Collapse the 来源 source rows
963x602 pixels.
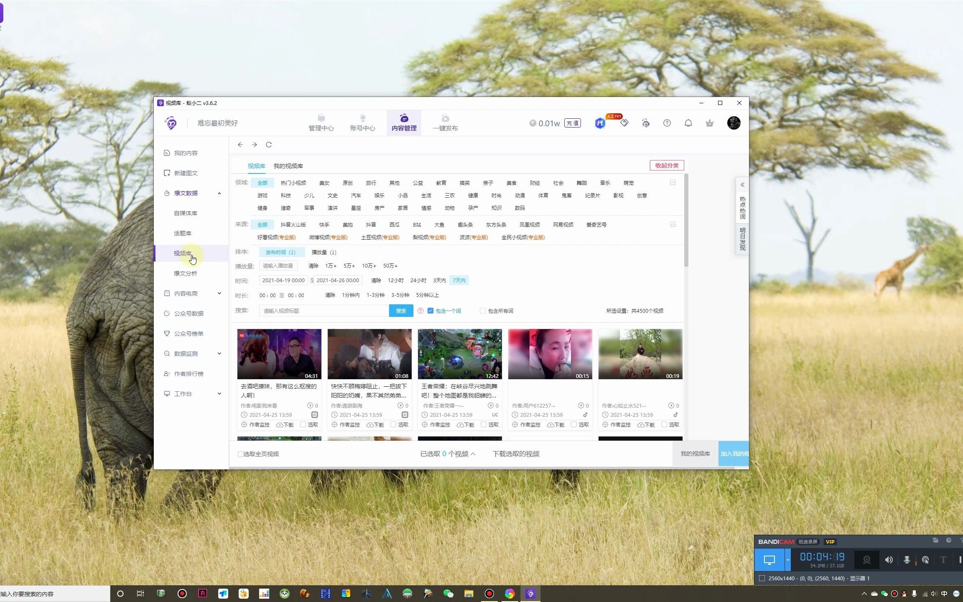click(673, 224)
